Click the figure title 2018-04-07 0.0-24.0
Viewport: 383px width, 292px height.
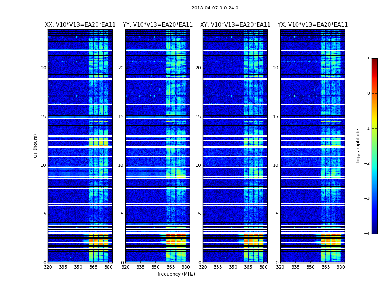(215, 8)
